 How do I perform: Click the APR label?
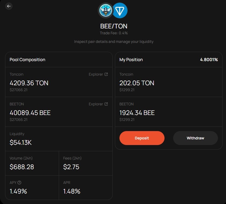[x=67, y=183]
